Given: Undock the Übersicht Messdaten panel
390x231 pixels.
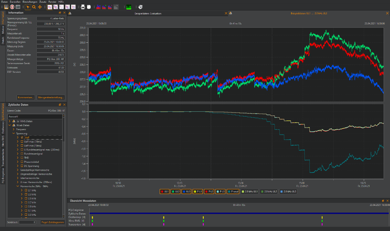Looking at the screenshot, I should coord(383,201).
